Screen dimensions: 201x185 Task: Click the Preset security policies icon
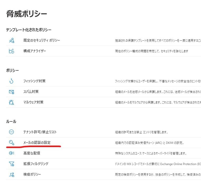coord(12,41)
